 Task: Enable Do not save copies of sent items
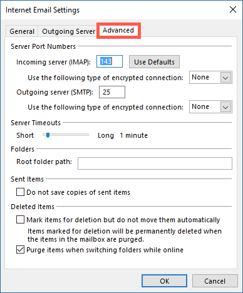coord(20,192)
